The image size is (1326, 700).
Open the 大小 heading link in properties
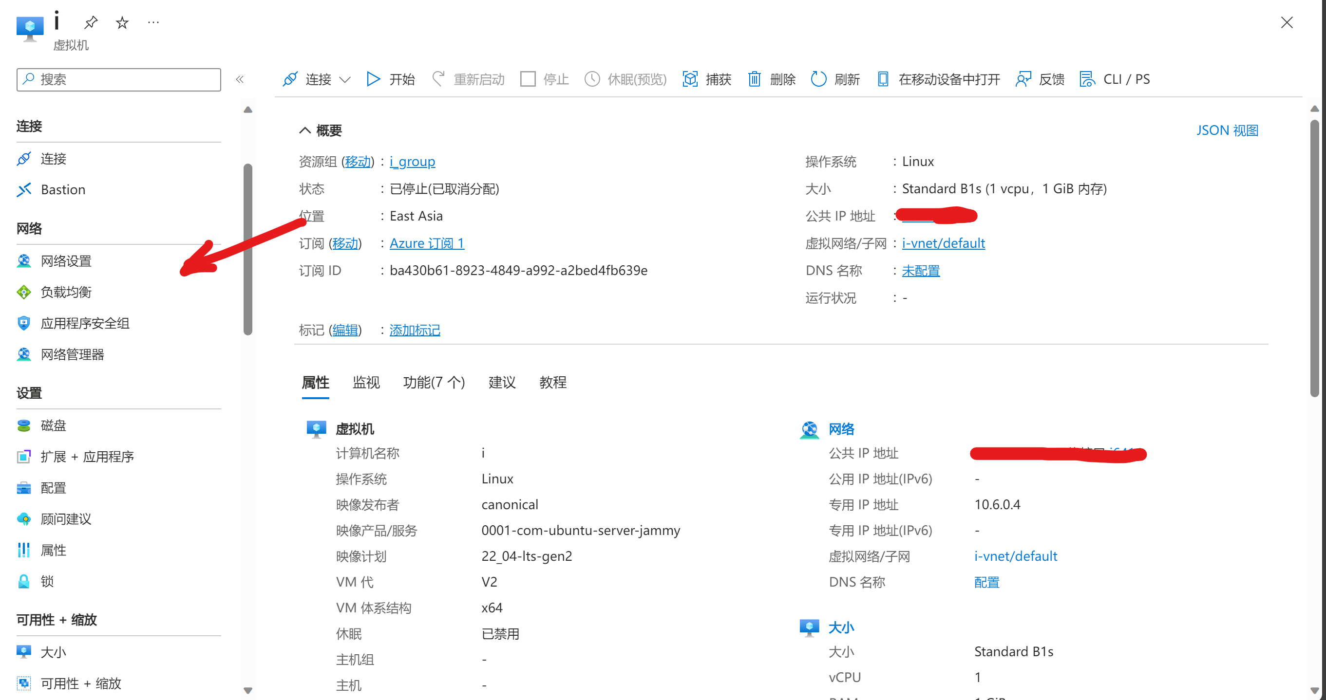(842, 627)
